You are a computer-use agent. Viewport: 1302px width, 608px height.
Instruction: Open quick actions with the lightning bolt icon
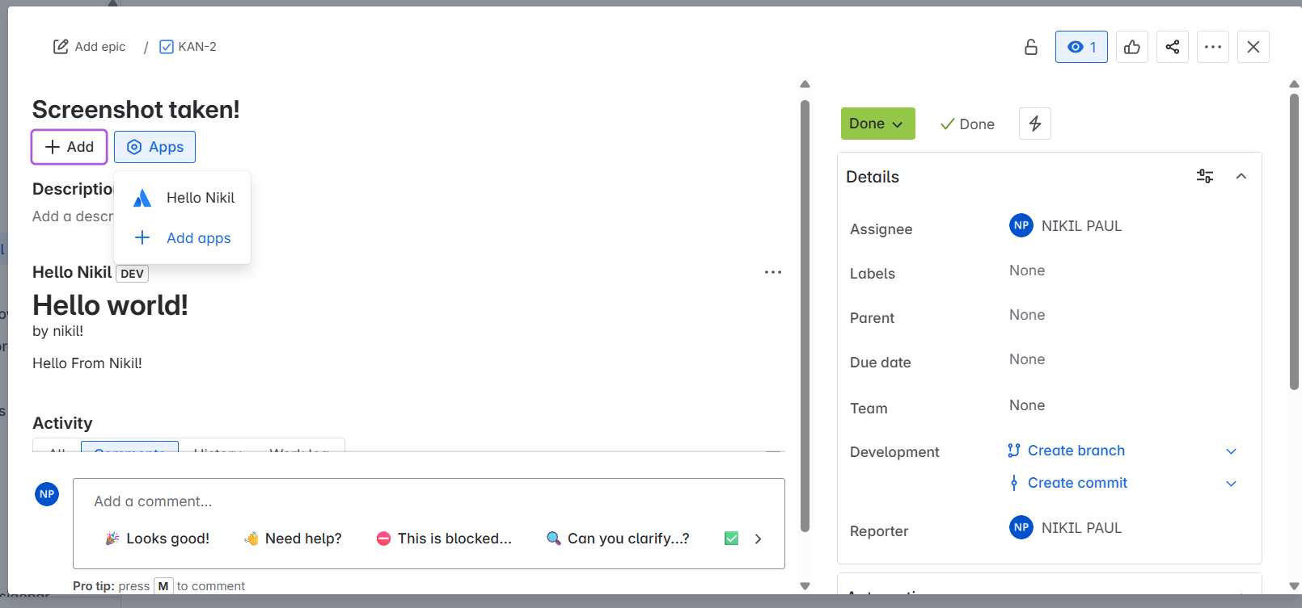[1034, 123]
